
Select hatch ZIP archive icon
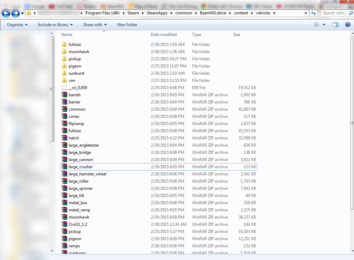click(64, 138)
